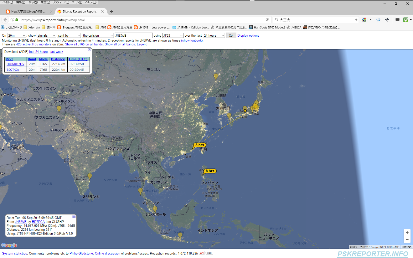The height and width of the screenshot is (258, 413).
Task: Click the S3 translator toolbar icon
Action: click(x=364, y=20)
